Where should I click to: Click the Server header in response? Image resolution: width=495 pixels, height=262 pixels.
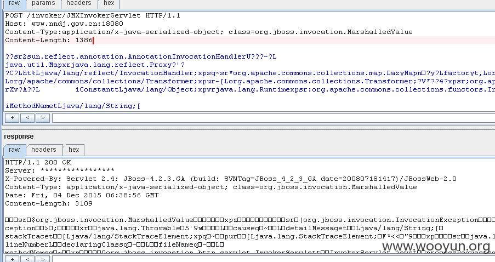[60, 170]
